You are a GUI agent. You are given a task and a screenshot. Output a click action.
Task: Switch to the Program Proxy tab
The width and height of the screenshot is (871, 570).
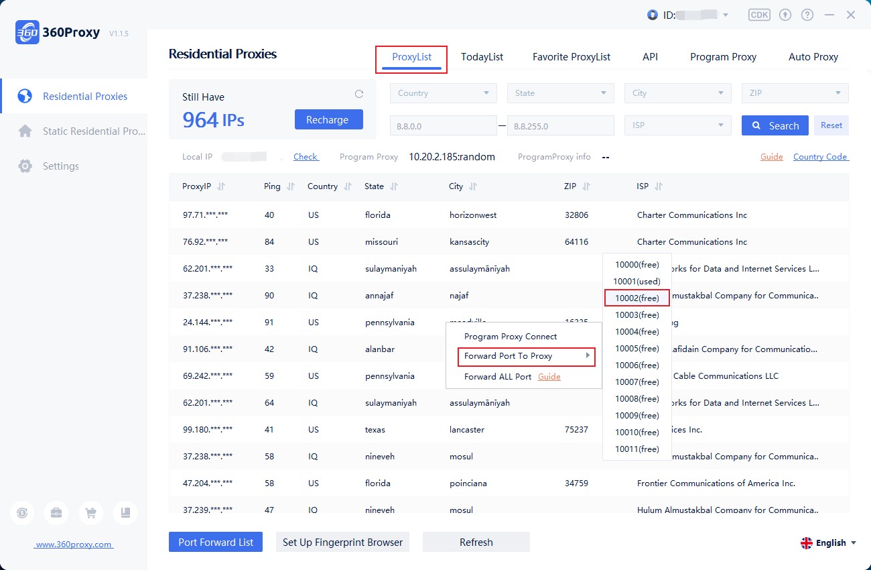tap(723, 57)
